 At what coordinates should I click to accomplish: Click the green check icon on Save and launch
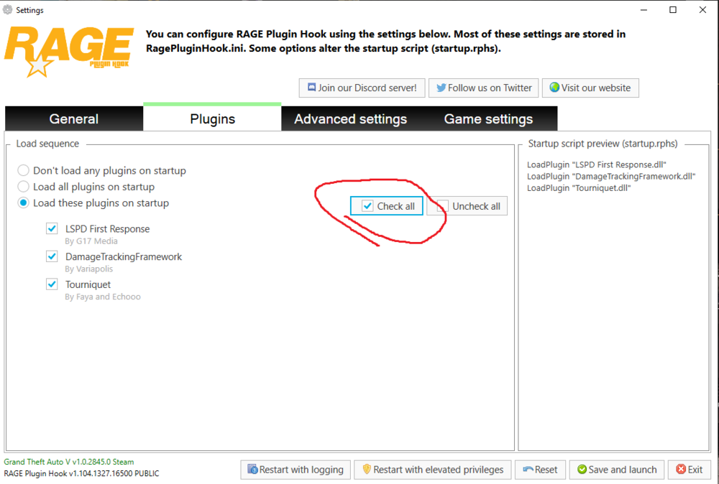(x=582, y=470)
